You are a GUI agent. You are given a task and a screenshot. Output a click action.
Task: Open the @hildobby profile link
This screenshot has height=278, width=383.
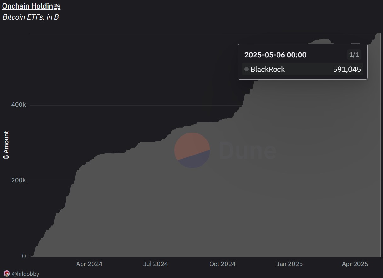click(26, 274)
